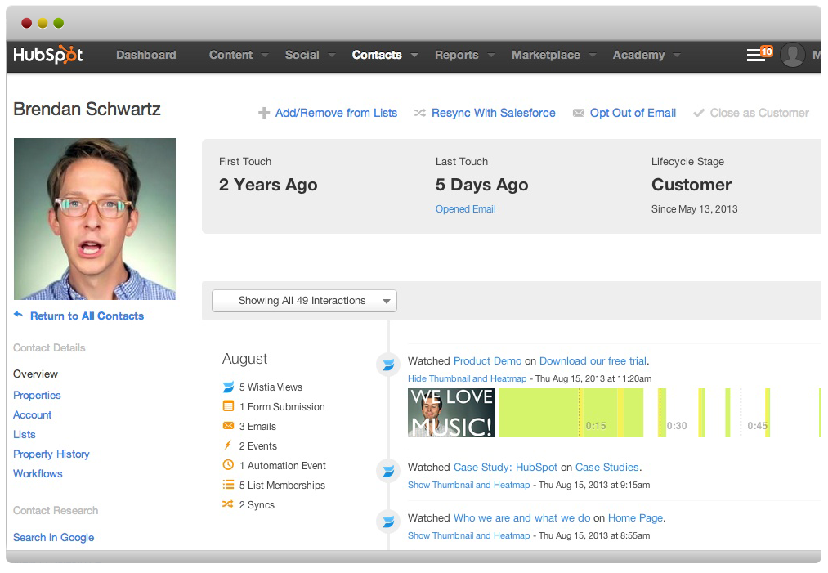Open the Download our free trial link
Screen dimensions: 828x573
coord(593,360)
